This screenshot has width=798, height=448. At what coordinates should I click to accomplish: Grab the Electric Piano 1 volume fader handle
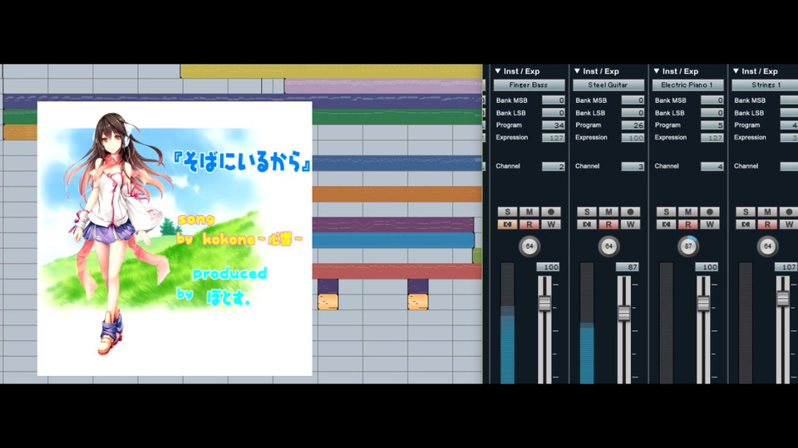pyautogui.click(x=703, y=304)
